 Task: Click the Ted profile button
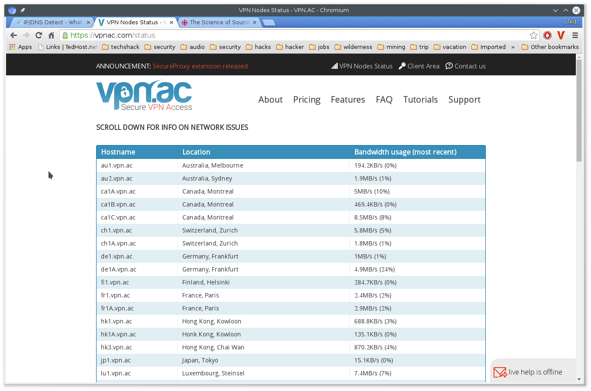(572, 21)
